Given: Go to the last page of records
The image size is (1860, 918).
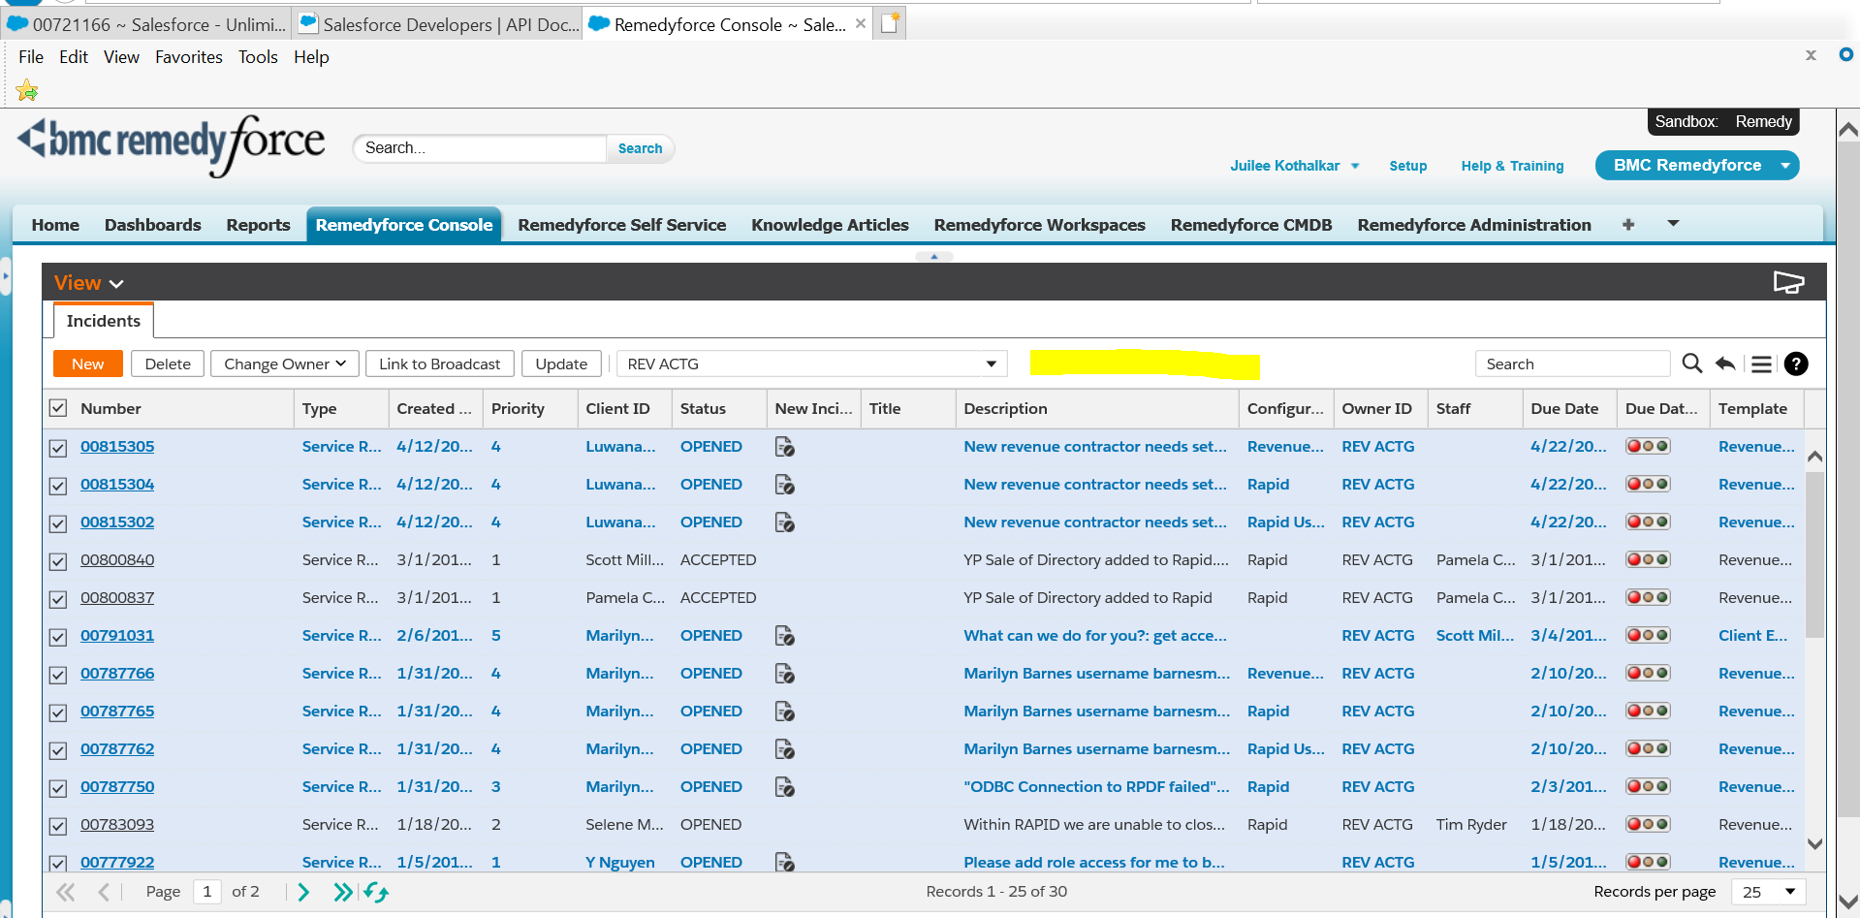Looking at the screenshot, I should pyautogui.click(x=342, y=892).
